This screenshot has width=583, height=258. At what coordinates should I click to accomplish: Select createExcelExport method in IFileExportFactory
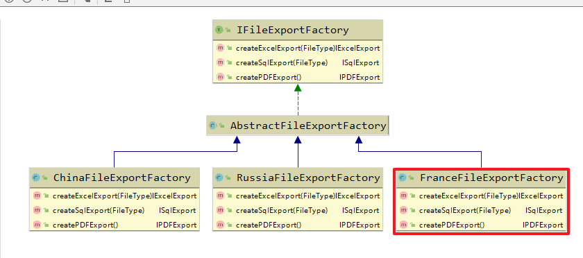[x=298, y=48]
